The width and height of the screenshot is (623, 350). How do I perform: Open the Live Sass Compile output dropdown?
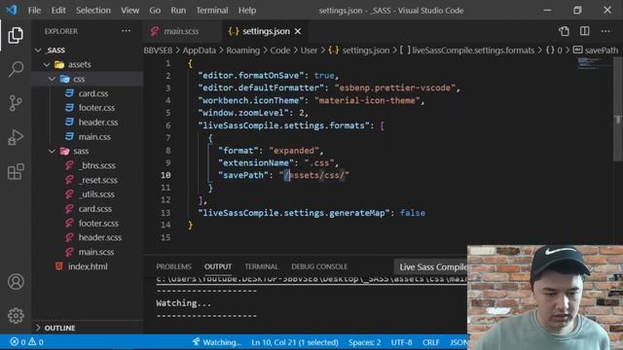(x=431, y=267)
